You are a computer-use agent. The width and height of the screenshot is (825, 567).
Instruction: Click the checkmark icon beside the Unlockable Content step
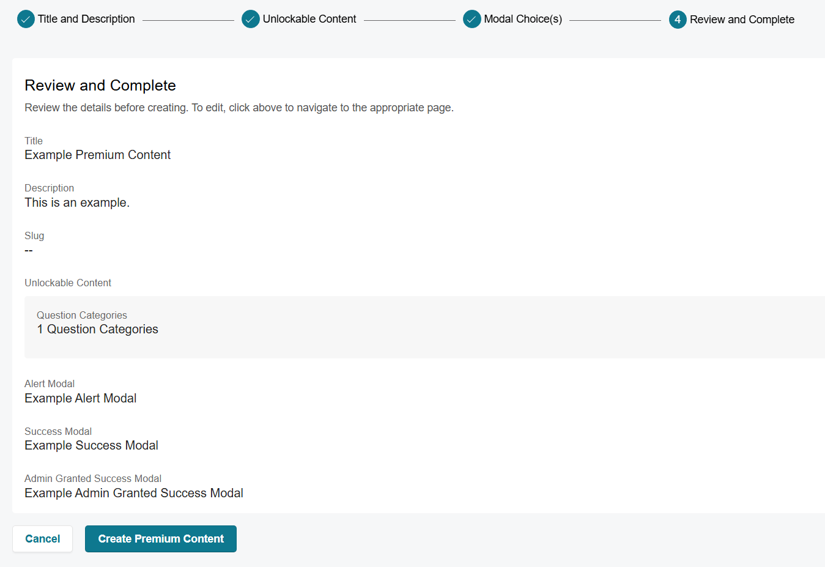(x=251, y=20)
